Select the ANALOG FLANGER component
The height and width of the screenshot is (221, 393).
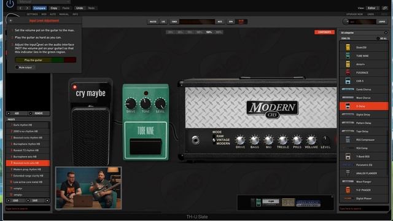click(364, 173)
